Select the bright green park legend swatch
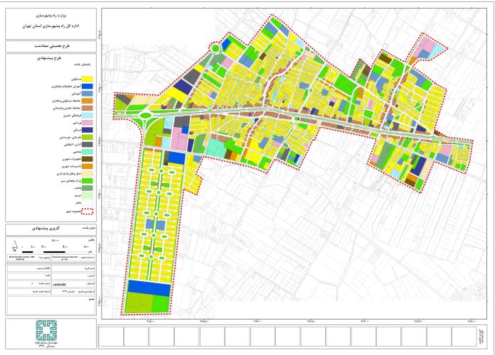The height and width of the screenshot is (355, 495). [87, 181]
